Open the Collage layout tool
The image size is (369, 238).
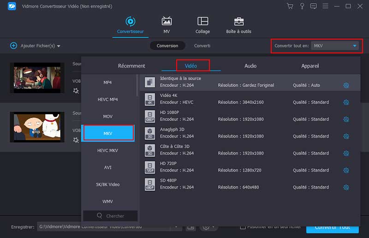point(202,21)
